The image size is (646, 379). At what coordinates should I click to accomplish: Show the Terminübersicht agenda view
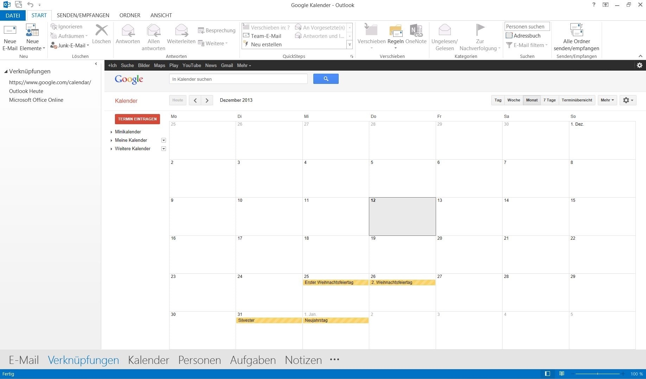(x=577, y=100)
